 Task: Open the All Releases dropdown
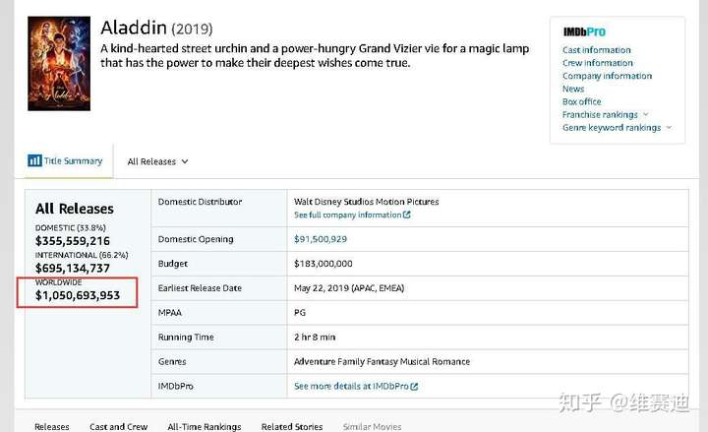tap(157, 161)
